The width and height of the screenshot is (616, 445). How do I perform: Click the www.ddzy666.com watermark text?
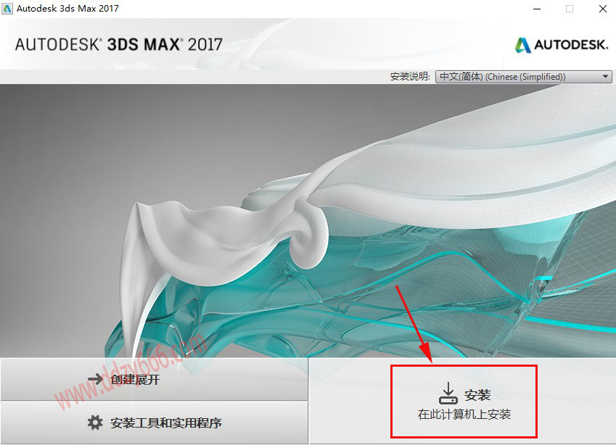[x=131, y=371]
